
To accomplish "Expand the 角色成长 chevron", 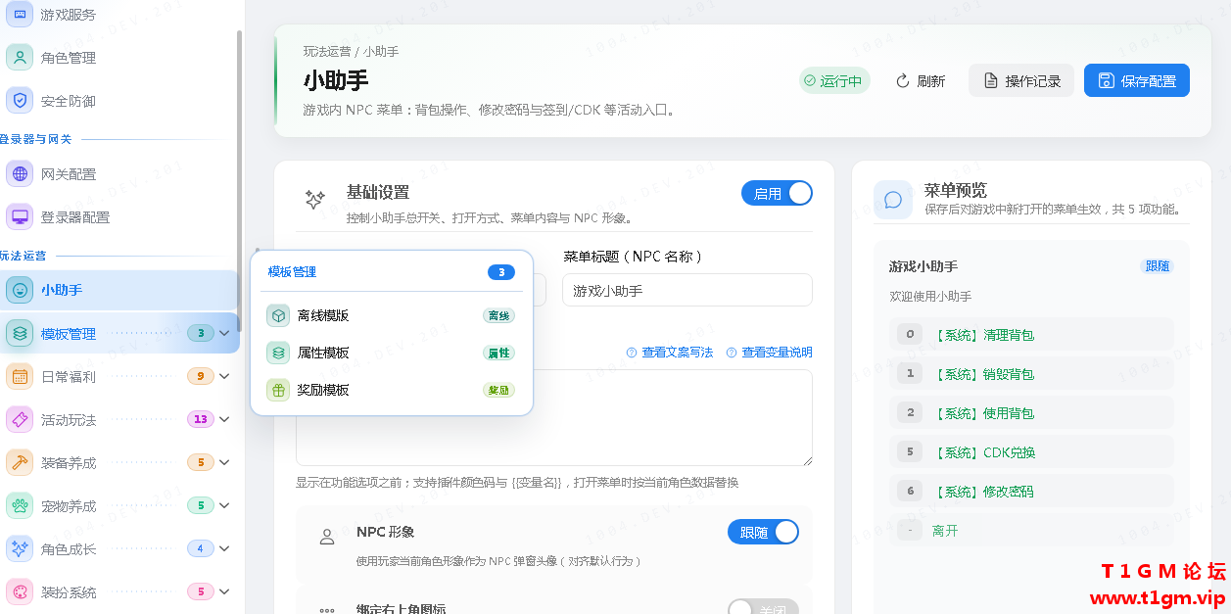I will coord(224,549).
